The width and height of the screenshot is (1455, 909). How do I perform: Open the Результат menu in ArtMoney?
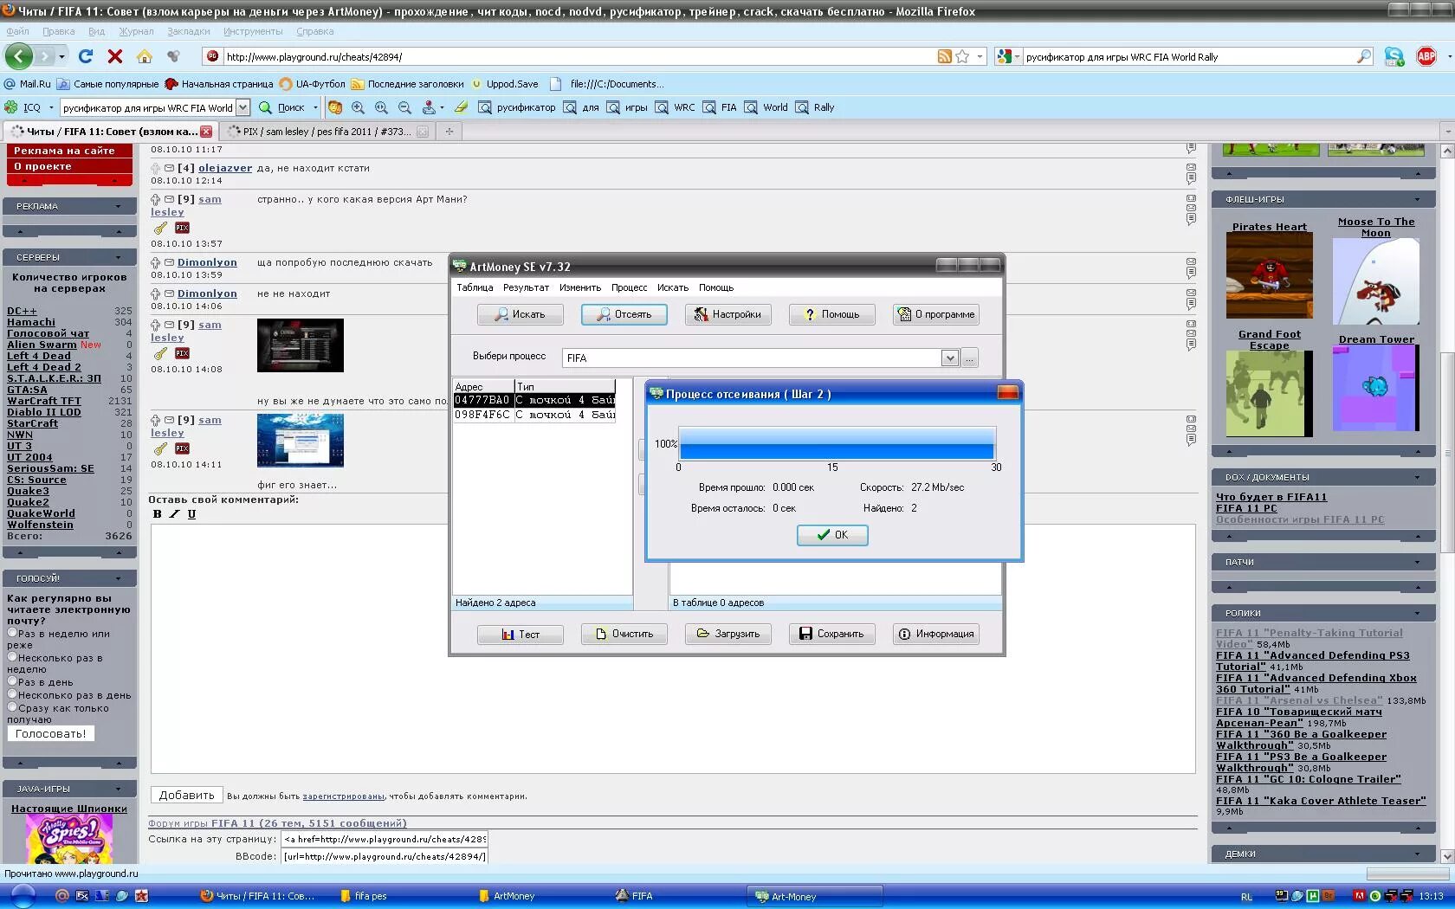coord(526,287)
